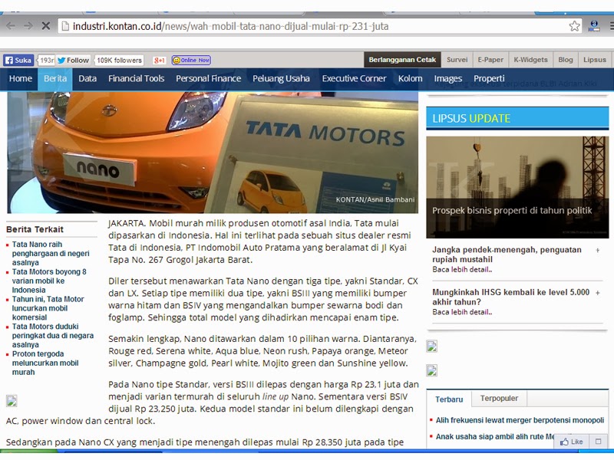Click the LIPSUS UPDATE header
This screenshot has width=614, height=460.
pos(517,118)
